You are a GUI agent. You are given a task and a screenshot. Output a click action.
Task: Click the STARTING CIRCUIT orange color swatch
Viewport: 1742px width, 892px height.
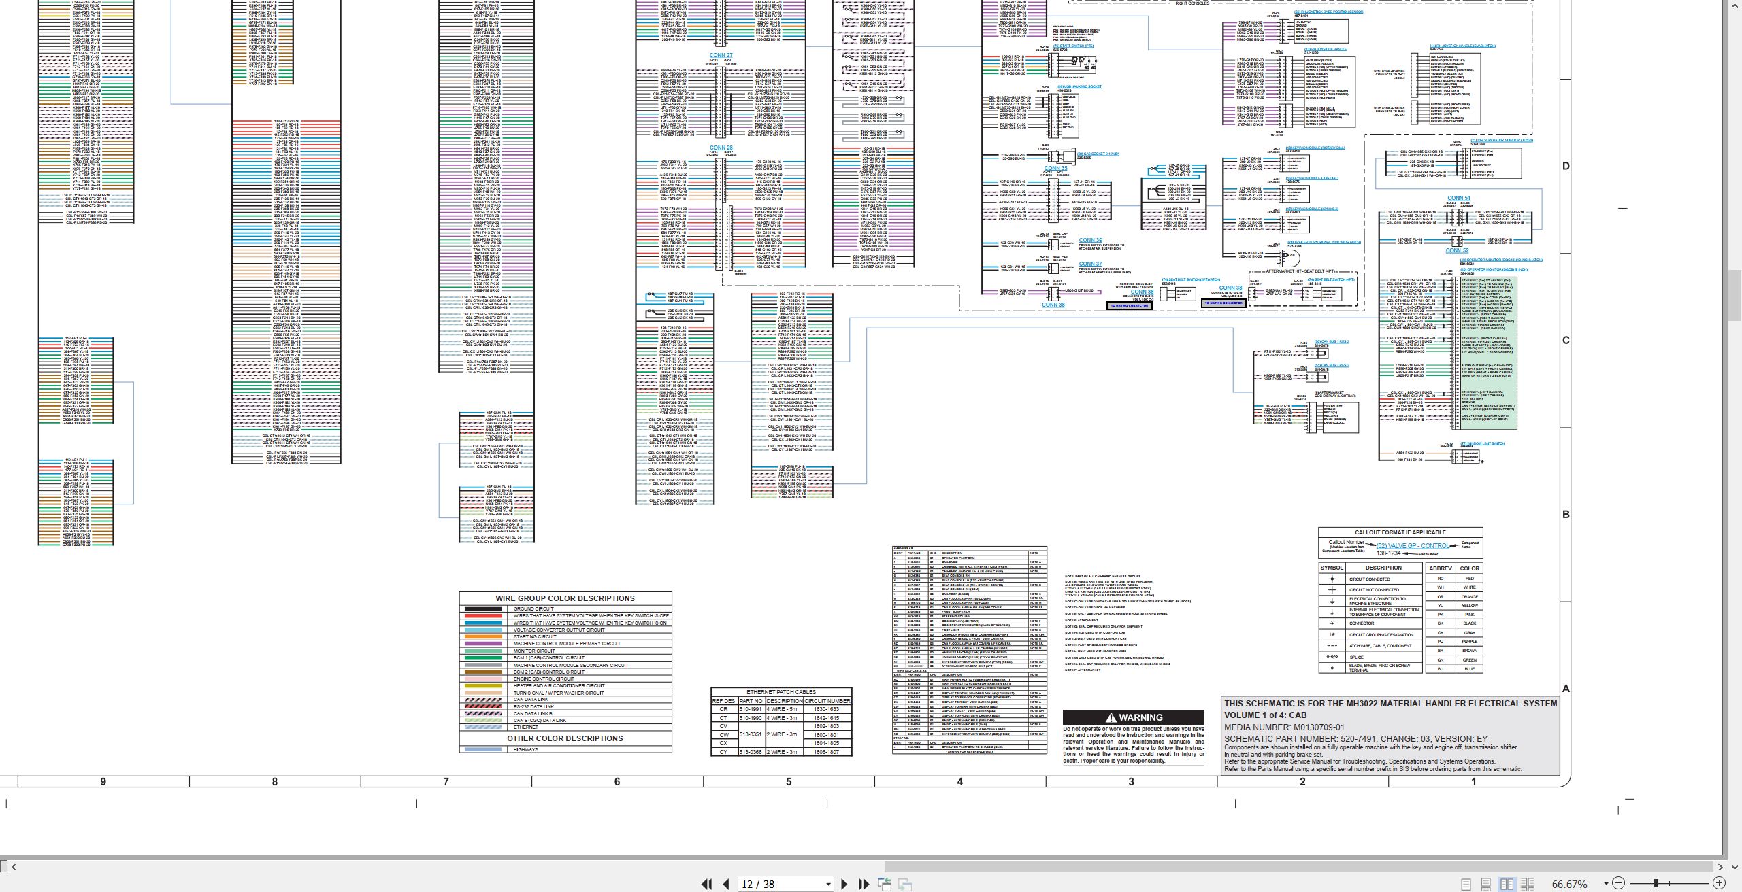(482, 637)
